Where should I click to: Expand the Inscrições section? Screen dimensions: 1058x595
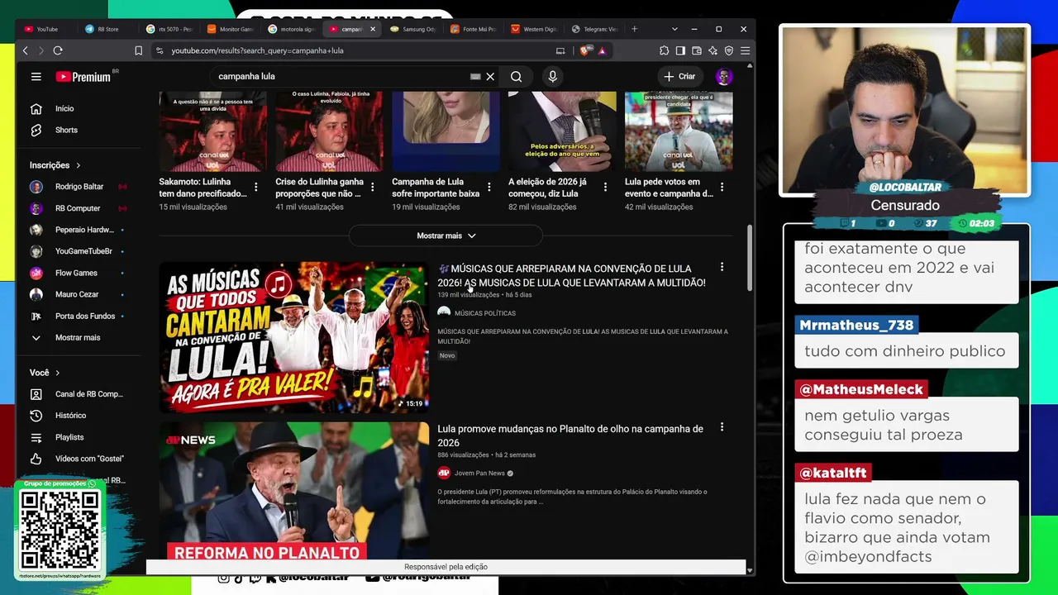coord(55,165)
